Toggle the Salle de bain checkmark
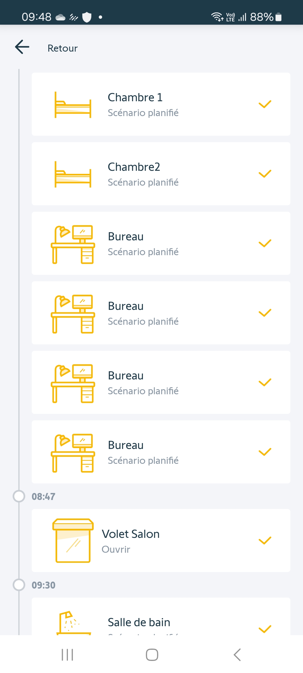303x673 pixels. pos(265,629)
